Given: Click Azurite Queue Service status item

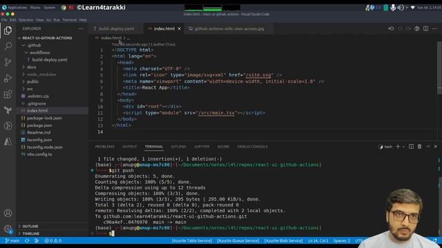Looking at the screenshot, I should [238, 240].
